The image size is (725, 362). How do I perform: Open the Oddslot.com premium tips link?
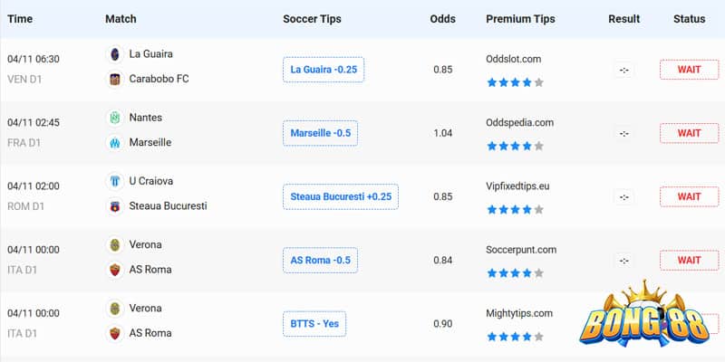[x=513, y=59]
